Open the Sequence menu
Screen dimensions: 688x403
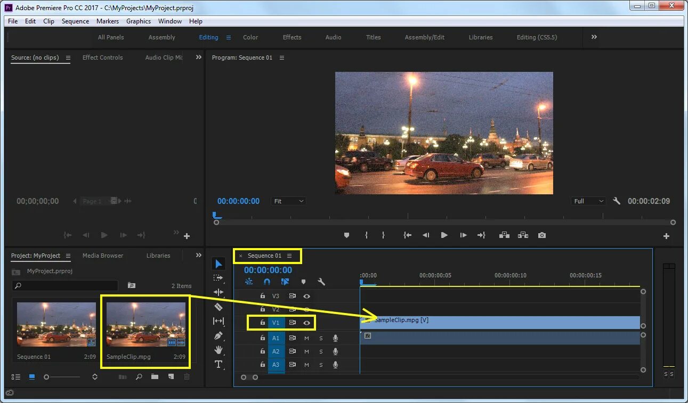point(75,21)
